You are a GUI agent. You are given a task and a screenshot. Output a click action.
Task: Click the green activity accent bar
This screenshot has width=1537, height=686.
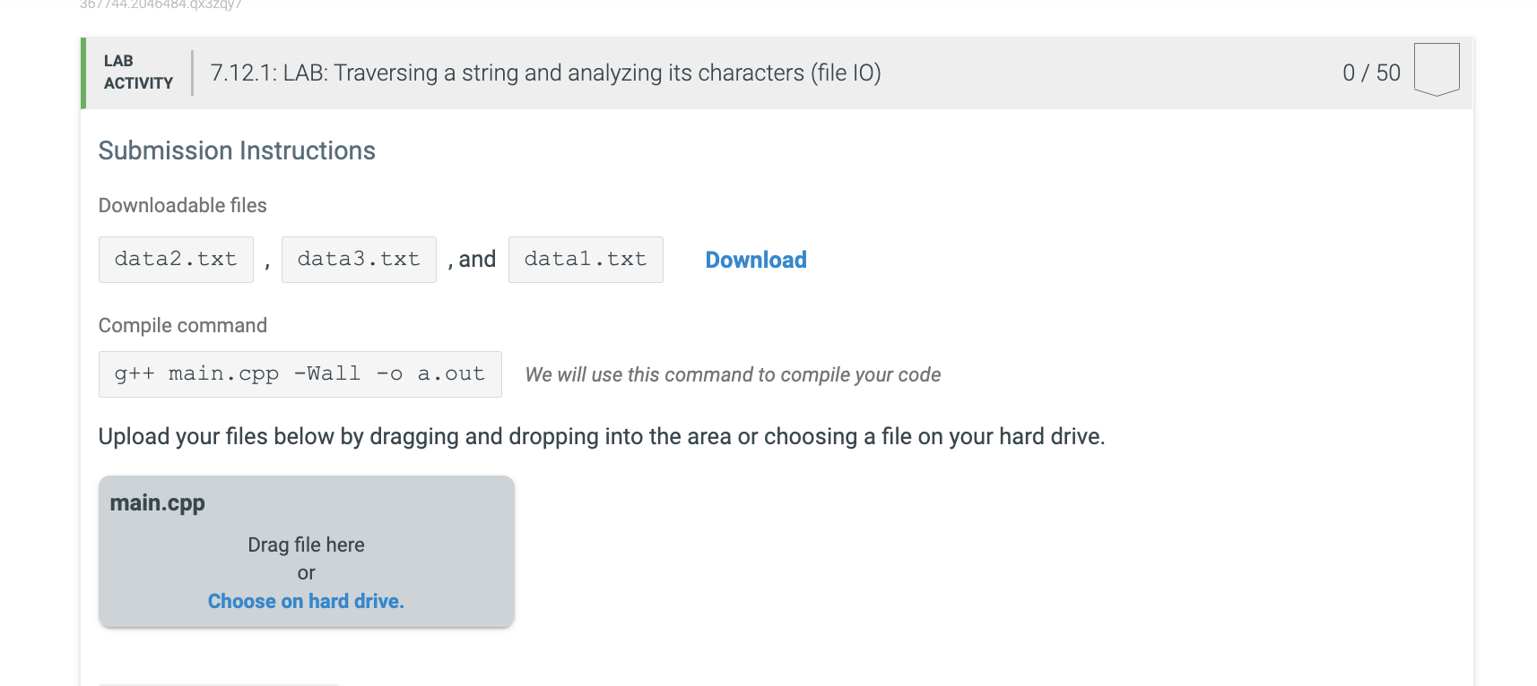click(x=83, y=73)
